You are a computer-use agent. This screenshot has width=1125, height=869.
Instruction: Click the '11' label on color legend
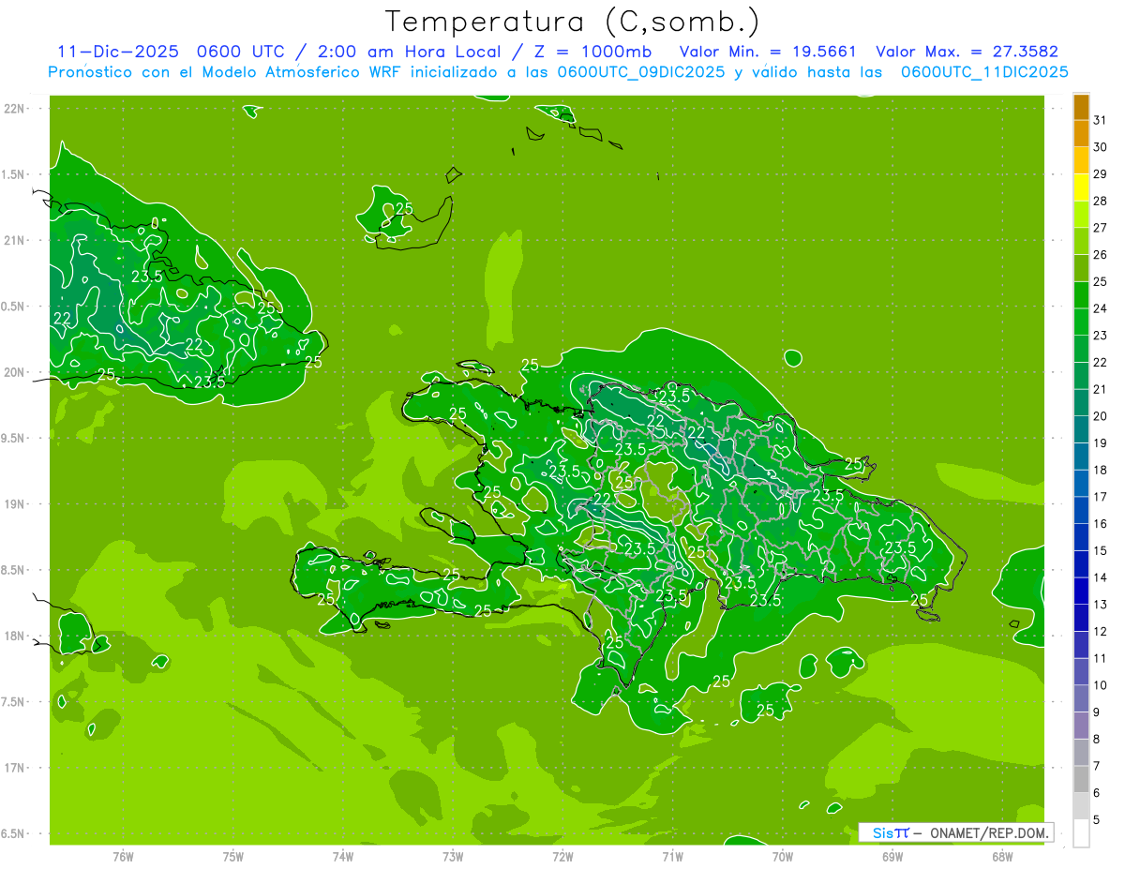1101,658
